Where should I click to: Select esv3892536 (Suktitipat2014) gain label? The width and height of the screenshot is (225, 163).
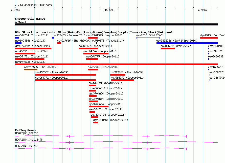[x=177, y=41]
